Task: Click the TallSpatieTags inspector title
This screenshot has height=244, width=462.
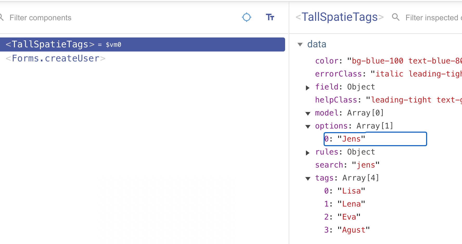Action: tap(340, 17)
